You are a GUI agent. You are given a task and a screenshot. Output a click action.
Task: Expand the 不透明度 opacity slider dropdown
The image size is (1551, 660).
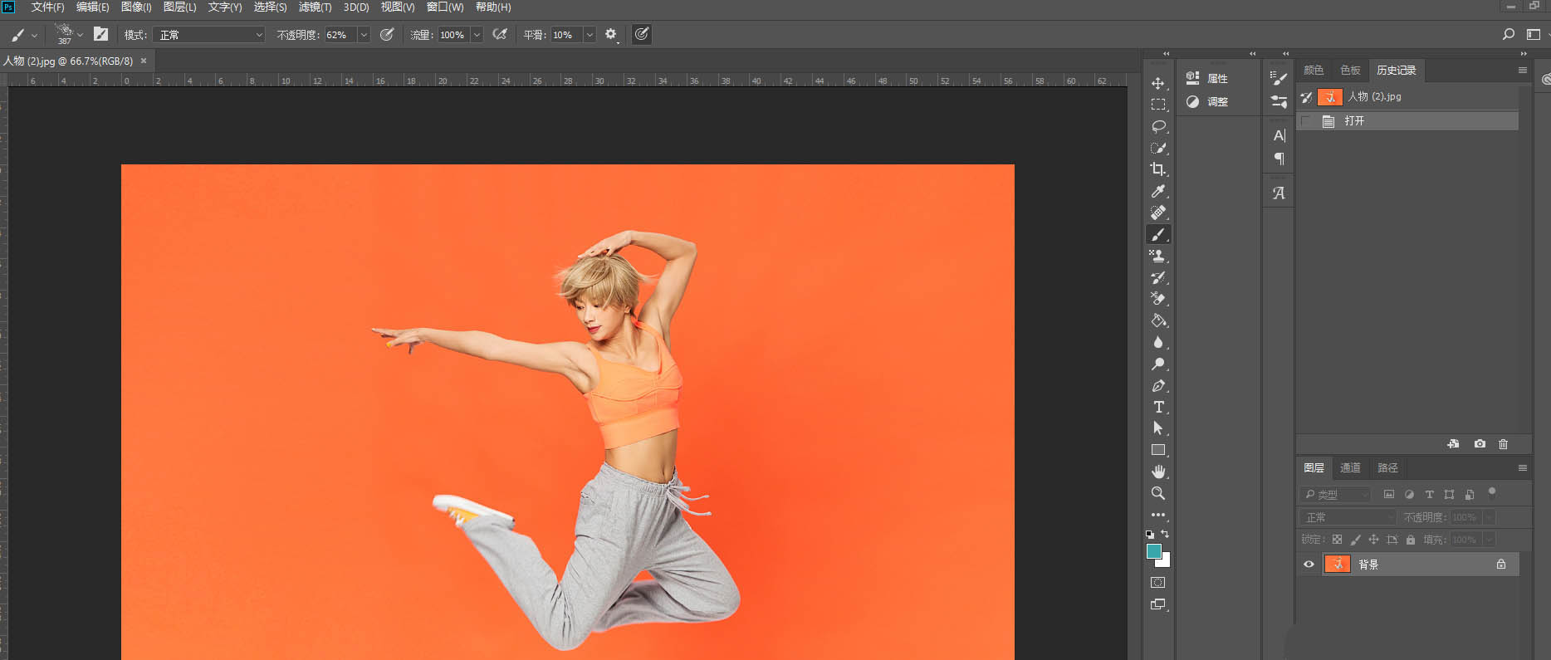[364, 35]
